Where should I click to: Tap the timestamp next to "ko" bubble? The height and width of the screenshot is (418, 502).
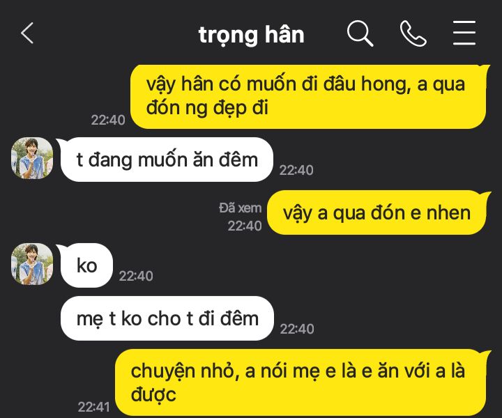point(136,276)
